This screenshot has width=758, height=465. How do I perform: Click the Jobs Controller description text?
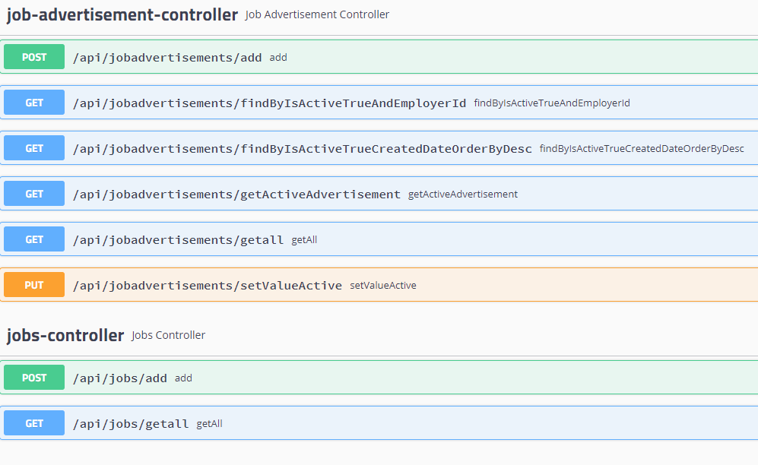[x=169, y=335]
